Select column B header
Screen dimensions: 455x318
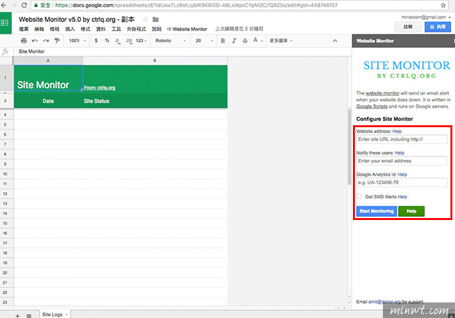coord(155,60)
